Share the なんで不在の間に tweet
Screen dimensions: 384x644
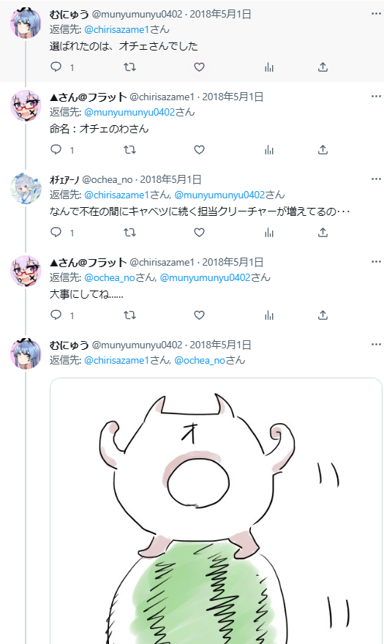(323, 233)
